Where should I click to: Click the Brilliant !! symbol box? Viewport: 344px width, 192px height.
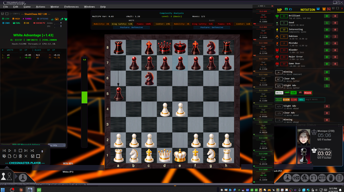284,16
